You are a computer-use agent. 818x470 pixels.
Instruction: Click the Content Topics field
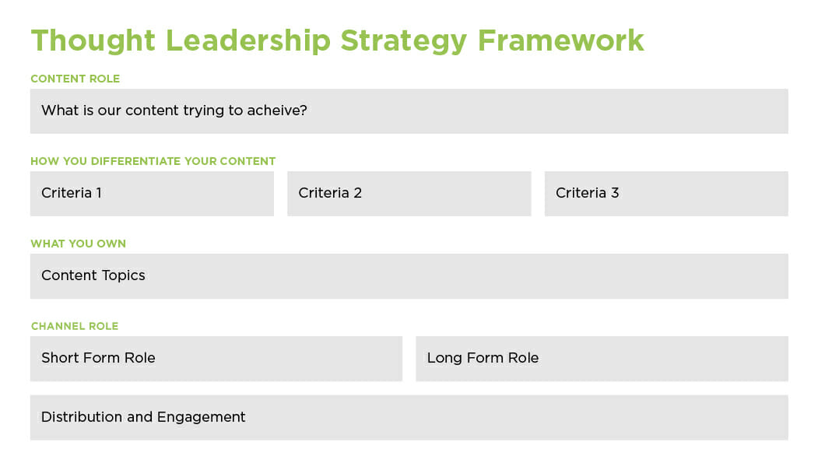[x=409, y=276]
